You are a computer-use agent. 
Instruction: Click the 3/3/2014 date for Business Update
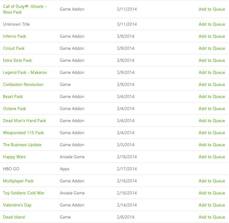(126, 145)
